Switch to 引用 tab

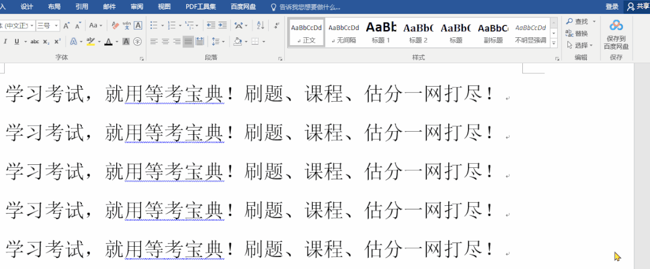(82, 7)
